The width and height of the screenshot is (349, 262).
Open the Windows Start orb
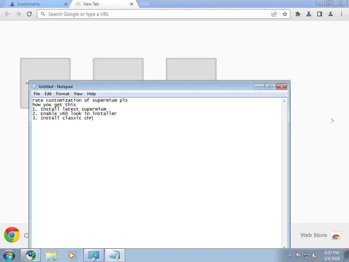click(x=9, y=255)
